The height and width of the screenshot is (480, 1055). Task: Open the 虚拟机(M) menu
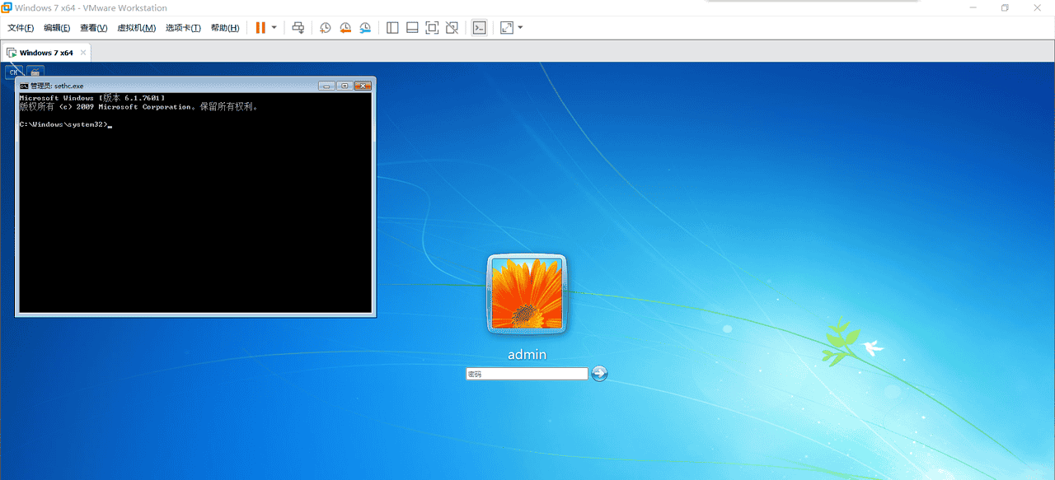click(x=136, y=27)
